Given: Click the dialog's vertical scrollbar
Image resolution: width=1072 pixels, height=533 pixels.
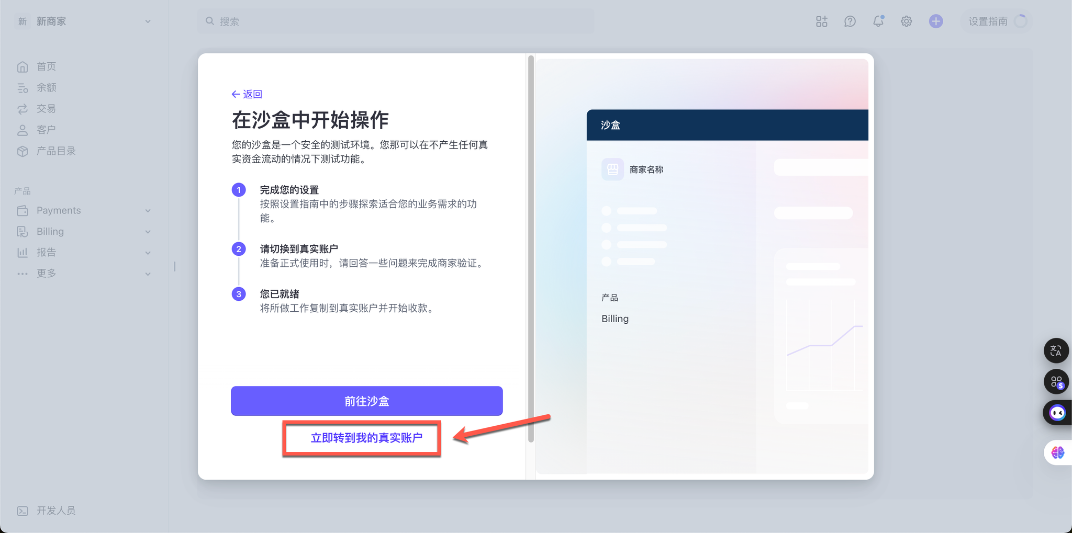Looking at the screenshot, I should [x=531, y=248].
